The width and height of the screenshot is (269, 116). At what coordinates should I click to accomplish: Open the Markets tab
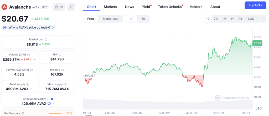[x=110, y=7]
